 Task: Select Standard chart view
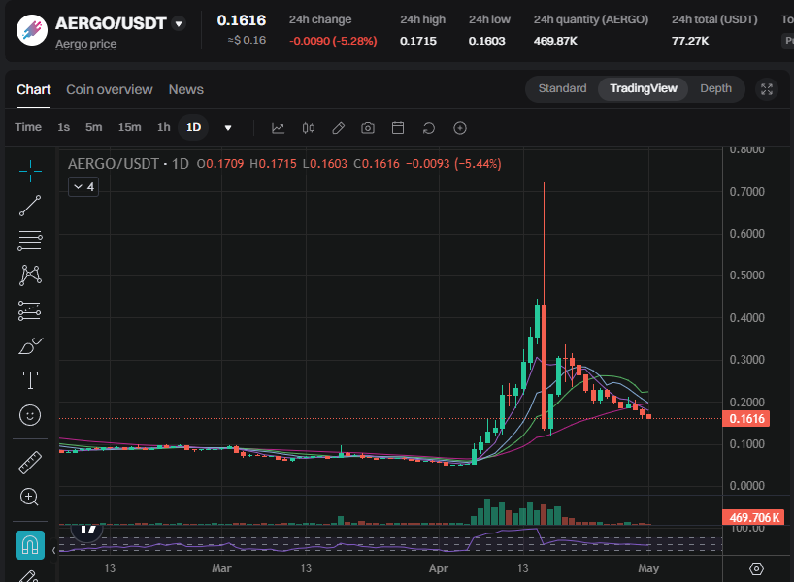pyautogui.click(x=562, y=88)
